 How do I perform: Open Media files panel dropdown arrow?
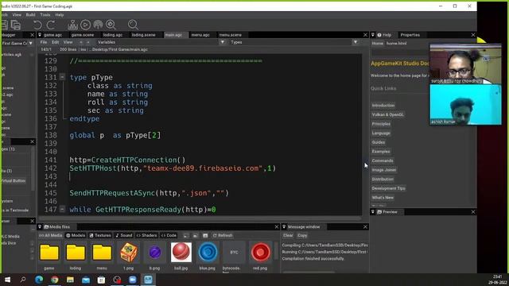pos(40,226)
